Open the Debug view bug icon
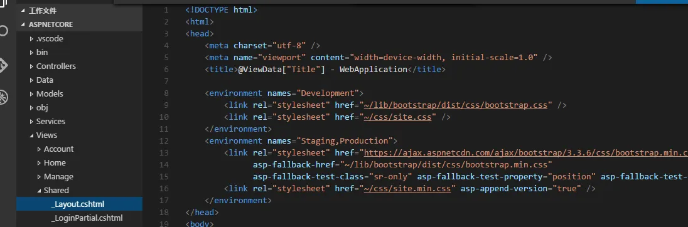This screenshot has width=688, height=227. pyautogui.click(x=3, y=97)
